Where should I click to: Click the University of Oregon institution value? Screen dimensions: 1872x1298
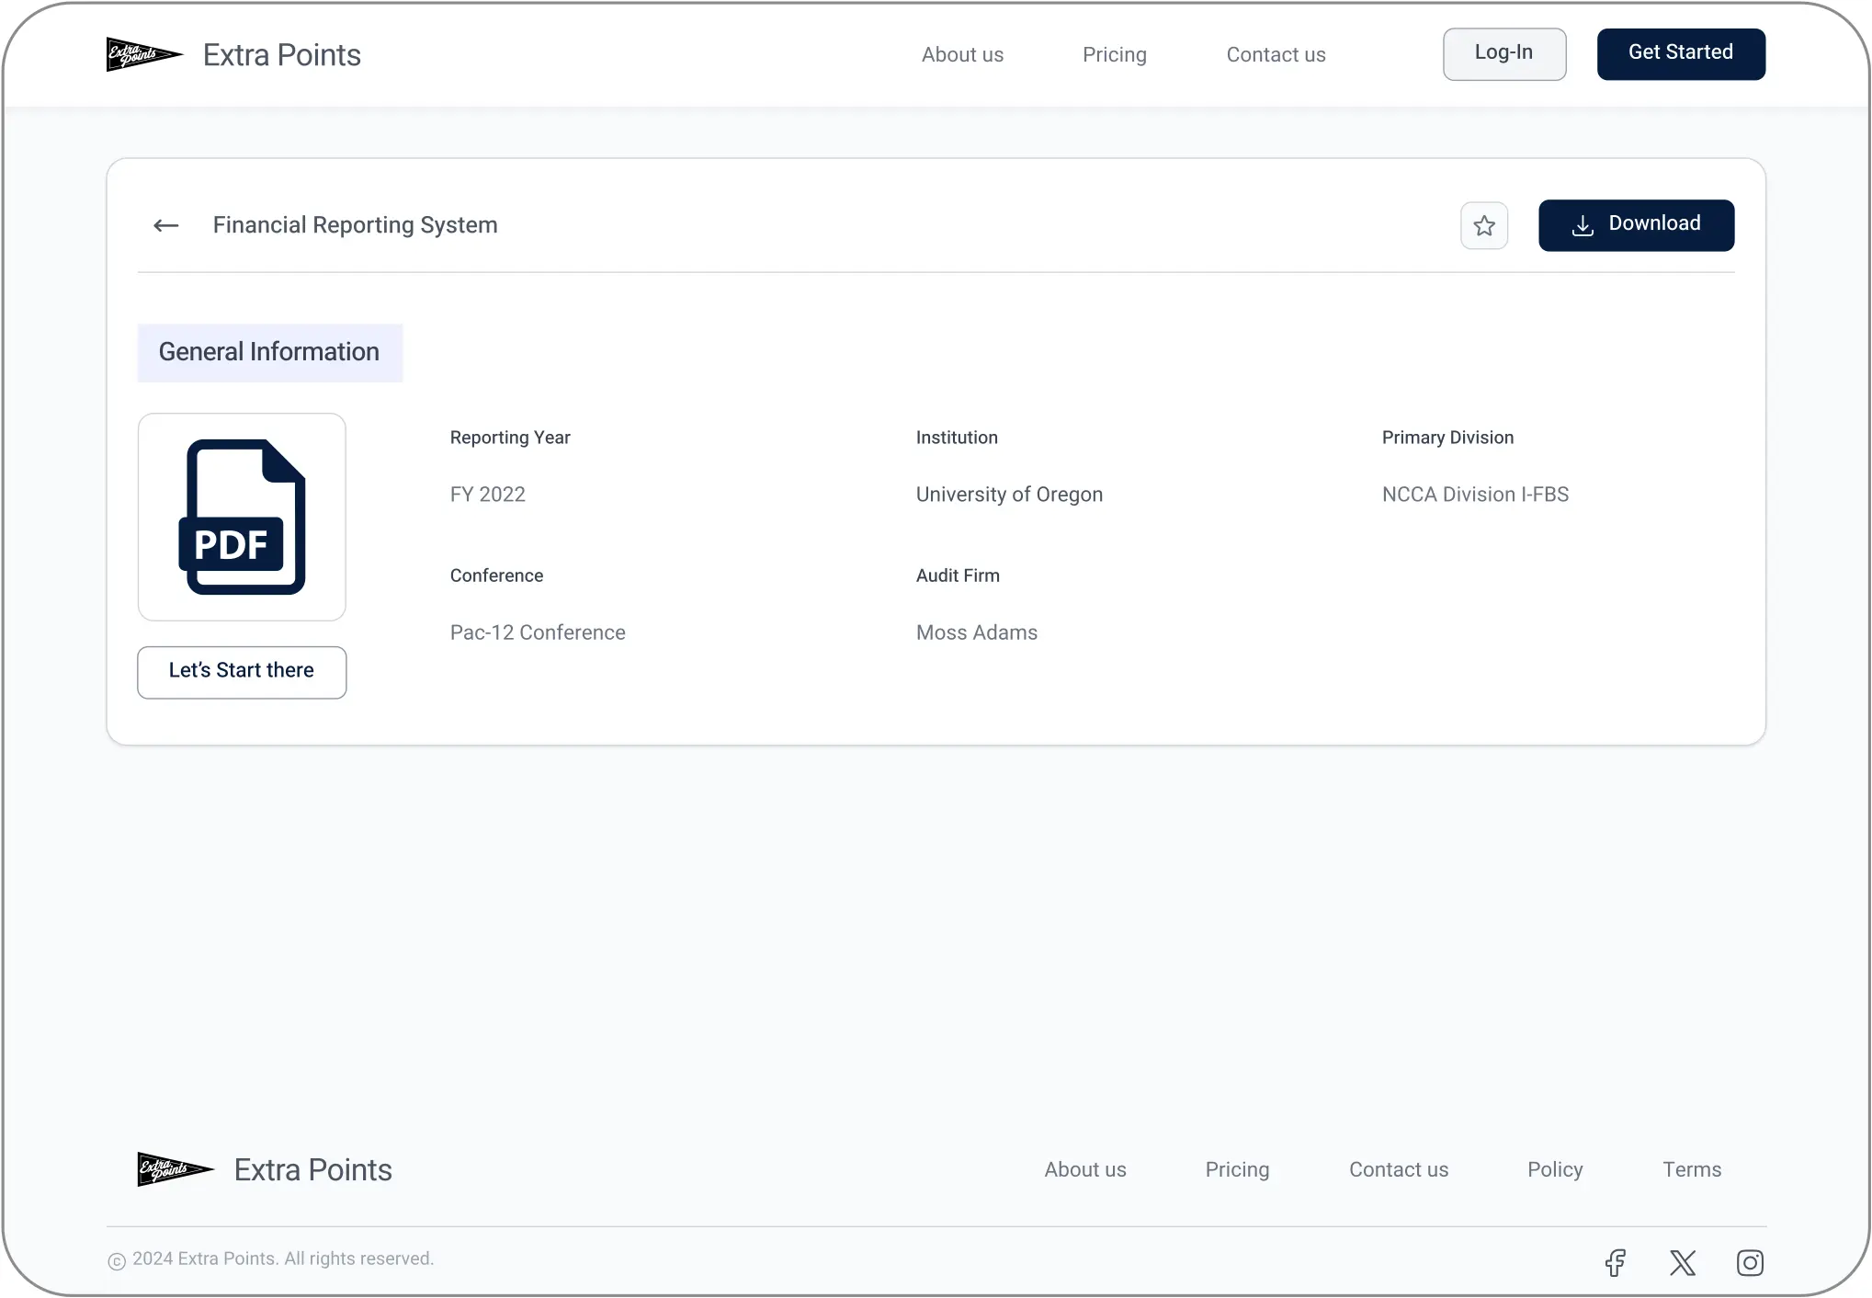[x=1008, y=495]
